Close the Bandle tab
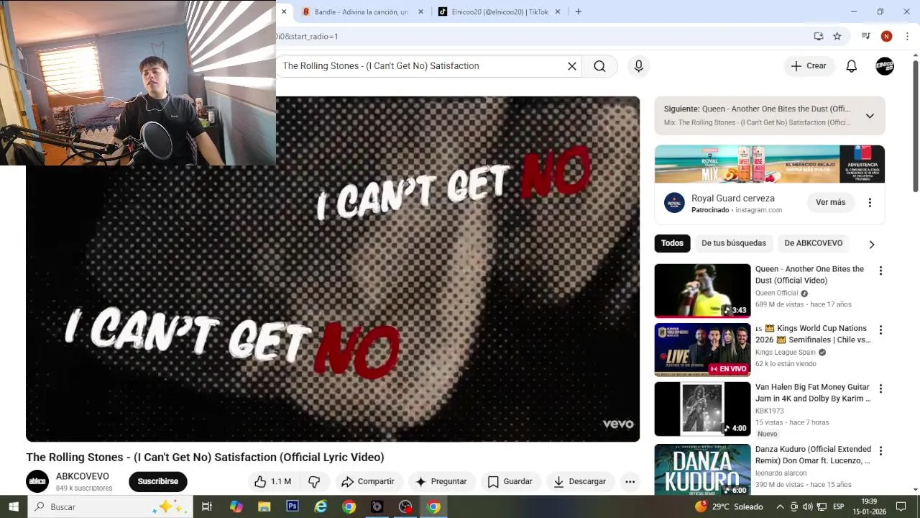This screenshot has width=920, height=518. pos(421,12)
